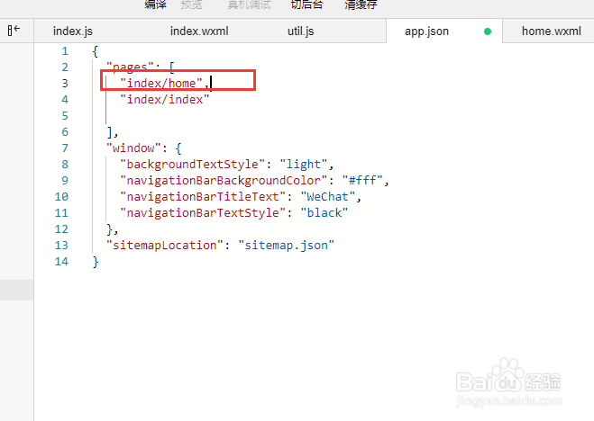The image size is (594, 421).
Task: Click the "pages" key on line 2
Action: 130,67
